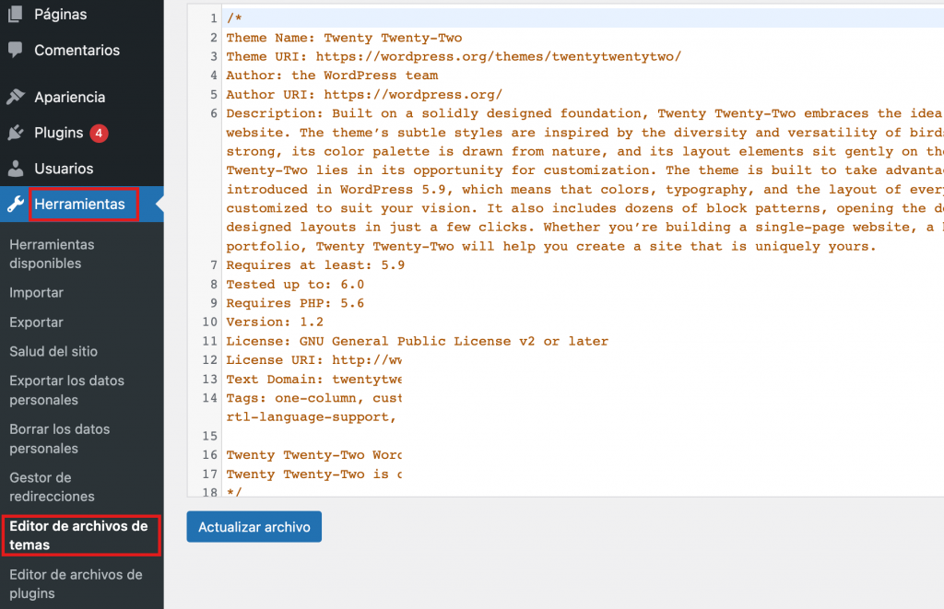Select Exportar los datos personales

pyautogui.click(x=66, y=391)
